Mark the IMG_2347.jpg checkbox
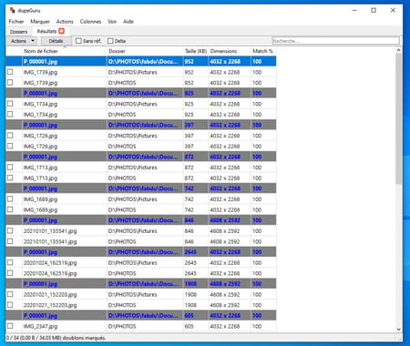 pos(10,326)
